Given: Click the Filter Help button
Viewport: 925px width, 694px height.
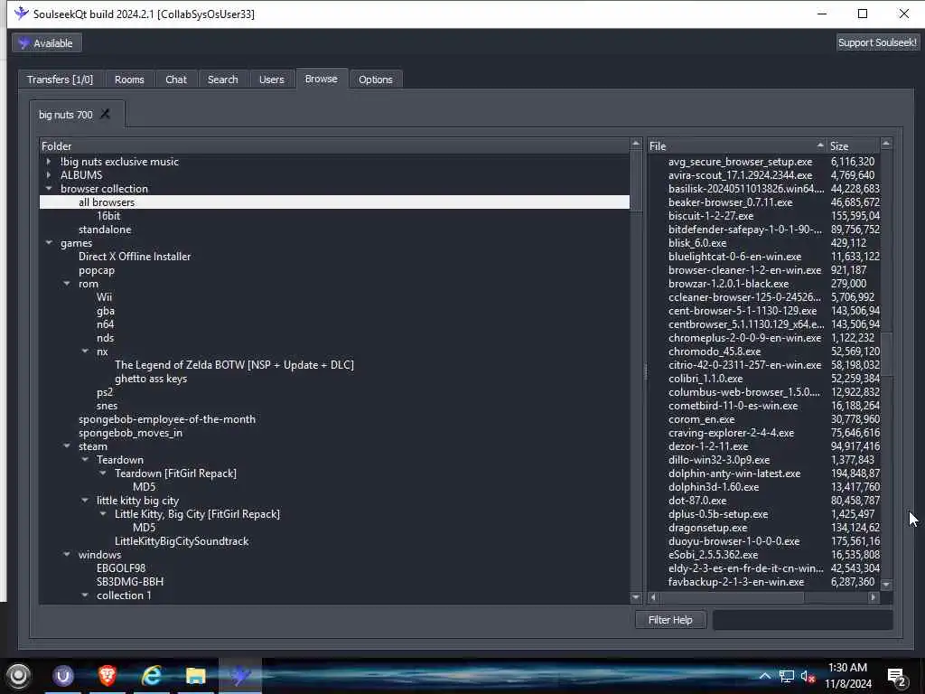Looking at the screenshot, I should point(670,620).
